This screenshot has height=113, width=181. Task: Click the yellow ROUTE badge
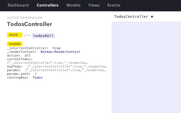[15, 35]
